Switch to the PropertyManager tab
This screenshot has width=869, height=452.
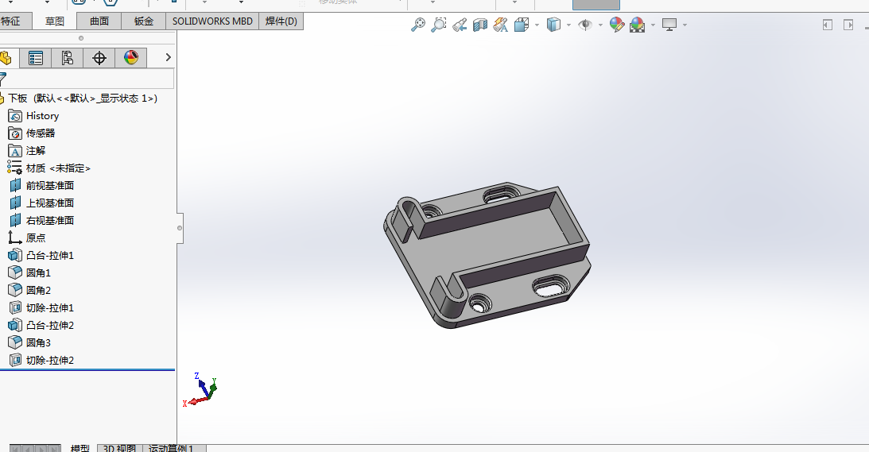pyautogui.click(x=36, y=58)
